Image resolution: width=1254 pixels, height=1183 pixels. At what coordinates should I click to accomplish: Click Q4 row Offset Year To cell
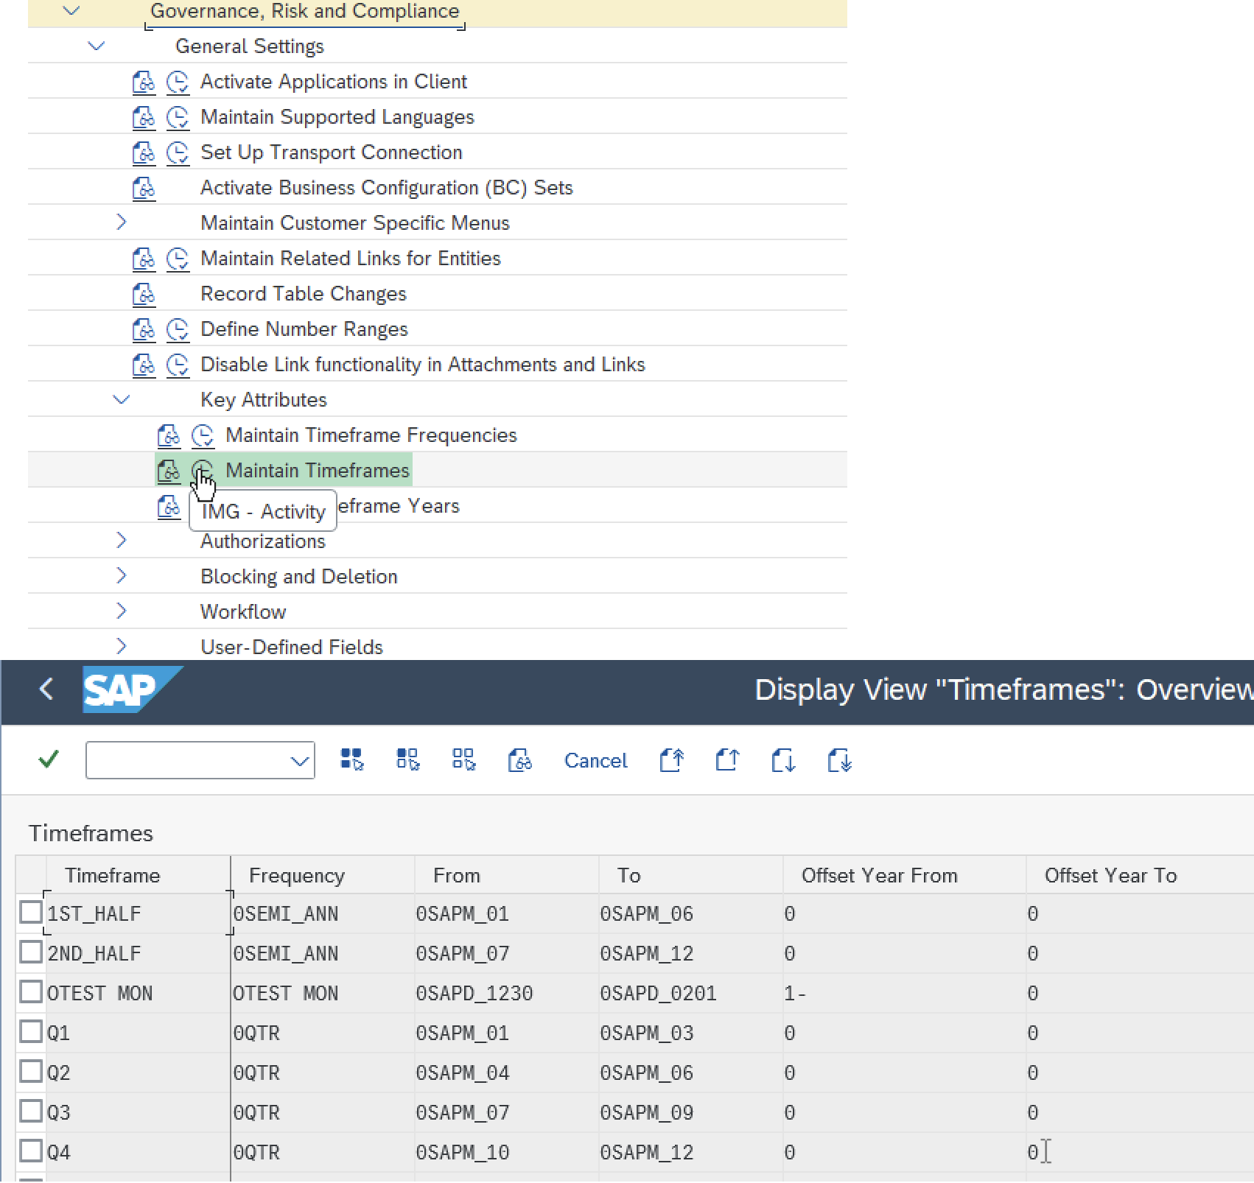pyautogui.click(x=1140, y=1152)
